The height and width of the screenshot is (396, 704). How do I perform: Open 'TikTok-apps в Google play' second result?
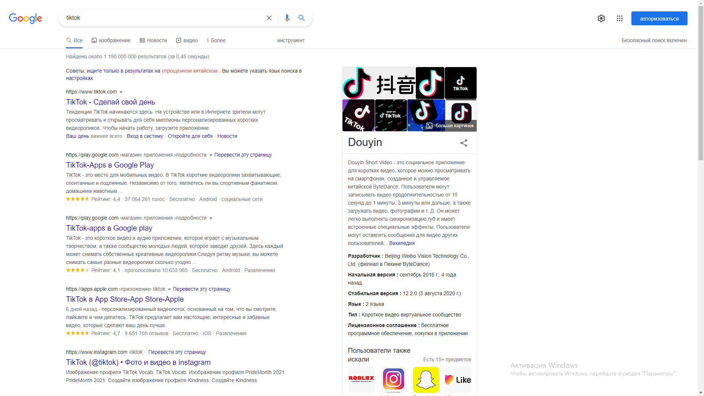[109, 228]
